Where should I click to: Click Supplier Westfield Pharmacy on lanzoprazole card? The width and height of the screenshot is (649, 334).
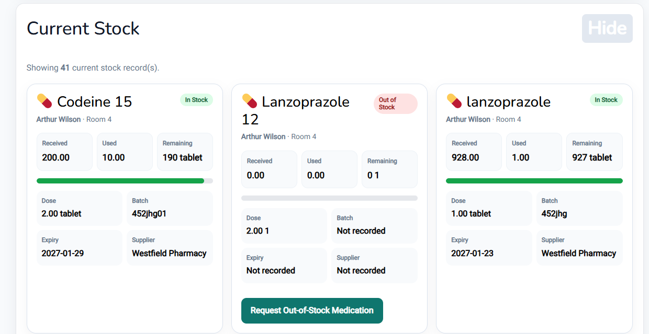click(579, 253)
